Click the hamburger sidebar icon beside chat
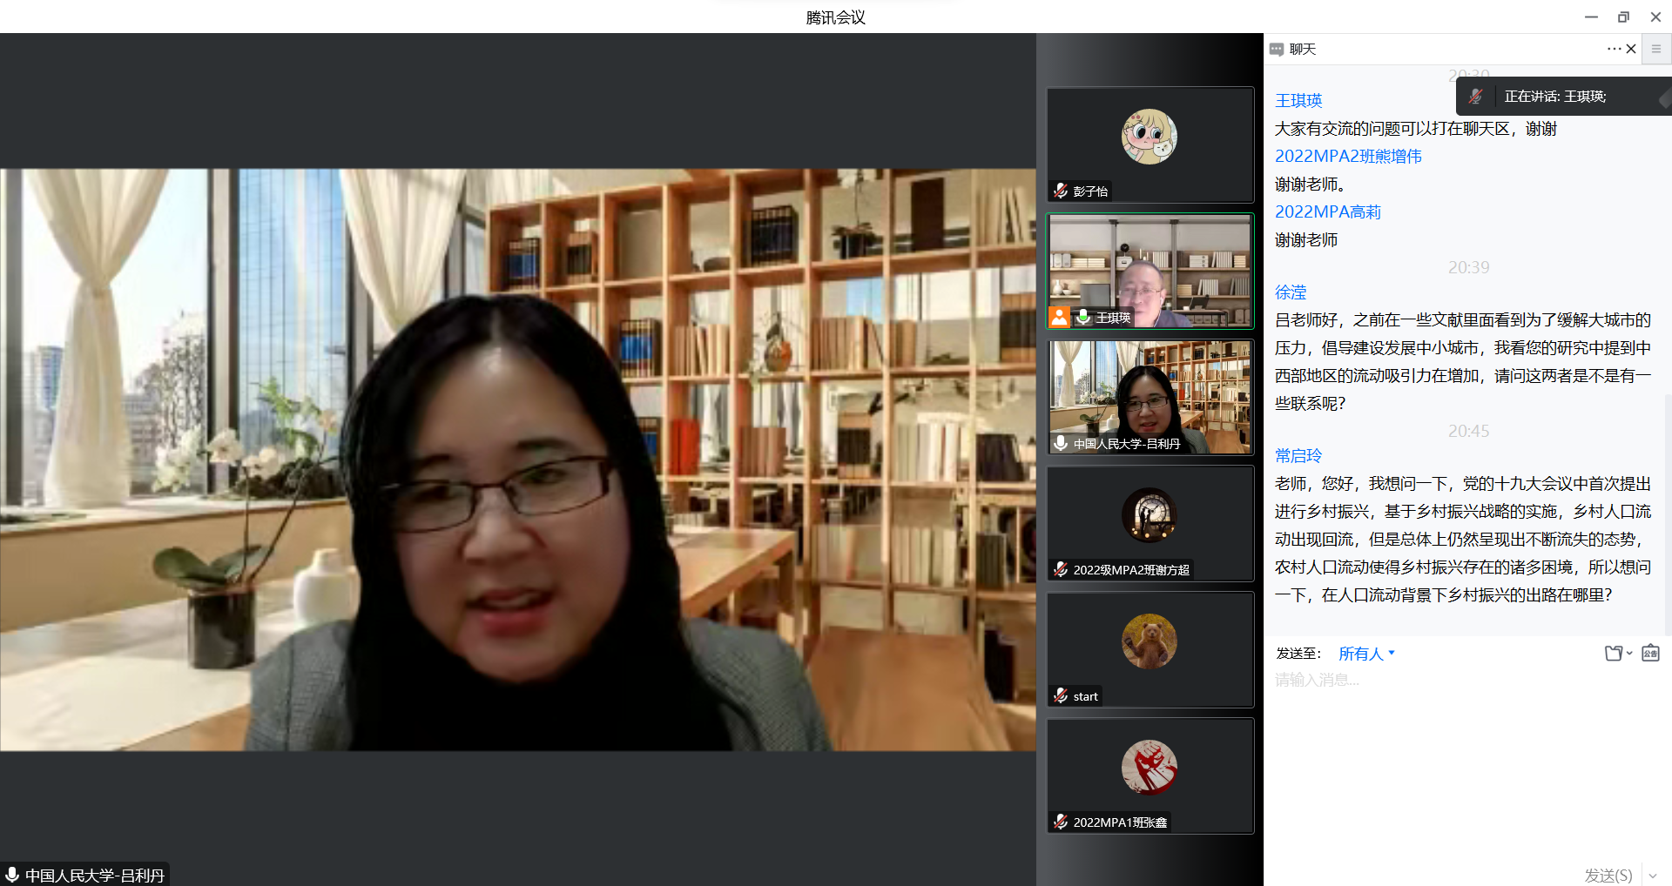1672x886 pixels. tap(1656, 49)
